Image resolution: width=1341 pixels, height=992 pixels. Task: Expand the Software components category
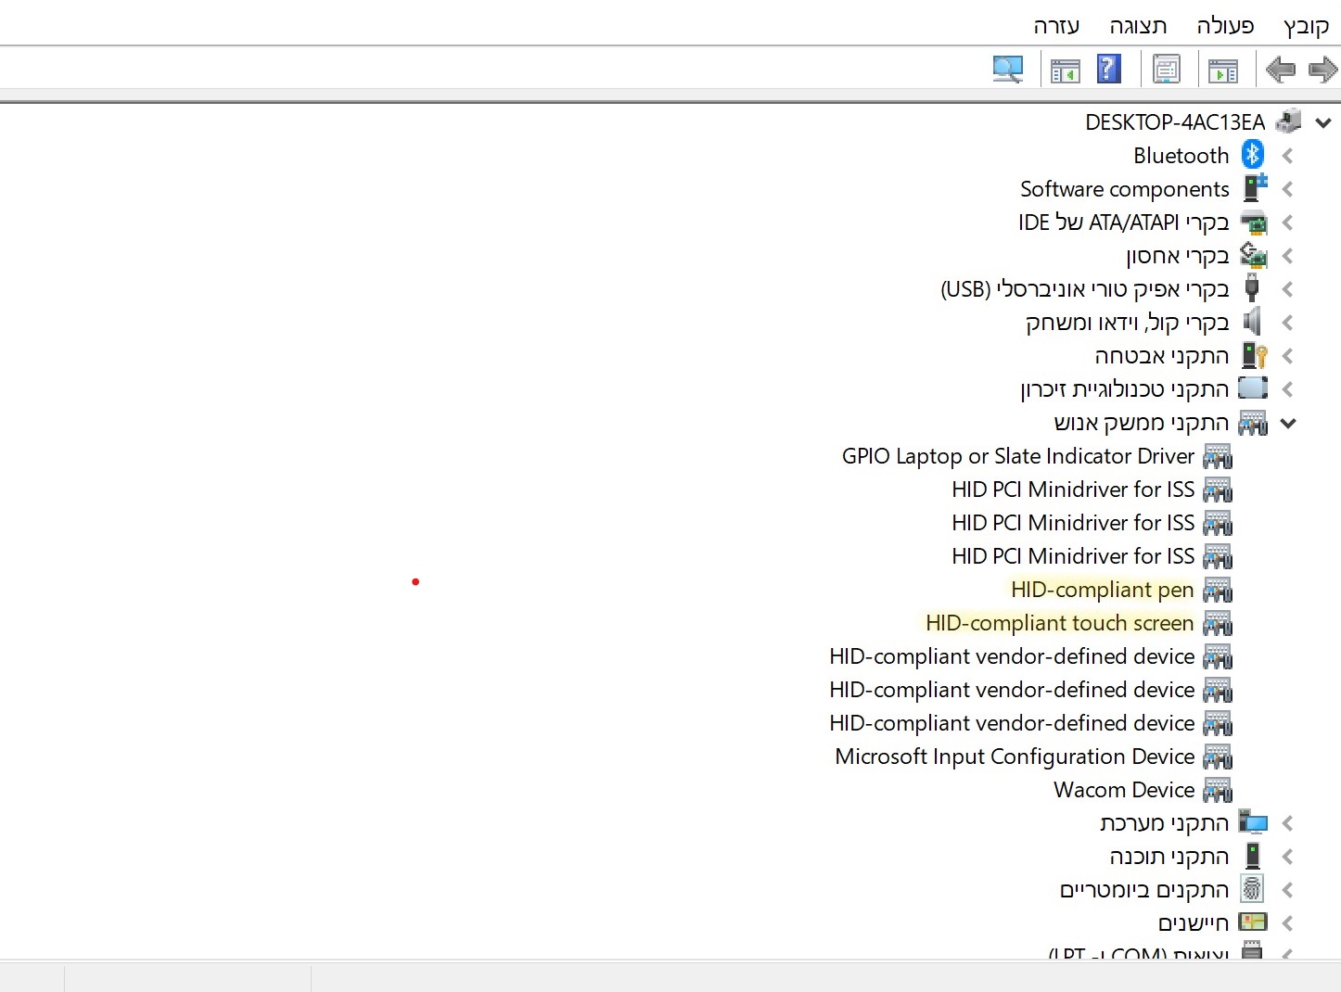point(1287,189)
